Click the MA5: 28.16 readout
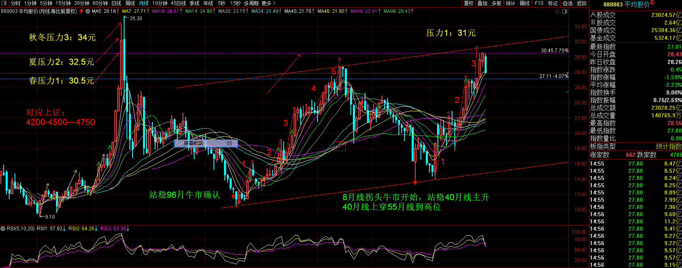The image size is (682, 268). click(104, 11)
